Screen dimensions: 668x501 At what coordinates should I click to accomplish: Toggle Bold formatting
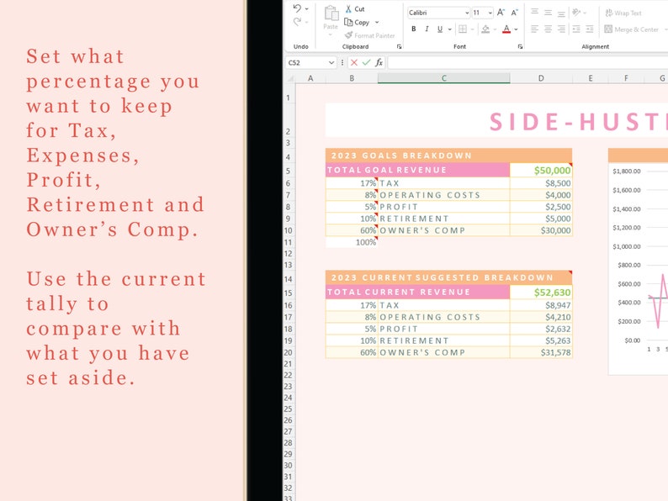click(x=414, y=29)
